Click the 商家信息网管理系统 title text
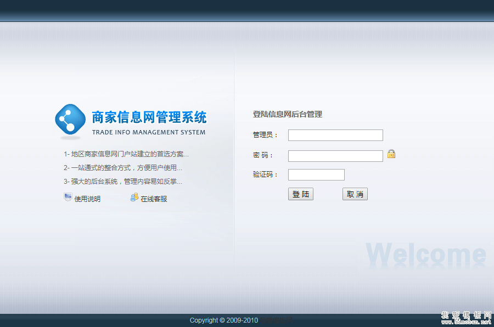Screen dimensions: 494x327 coord(149,117)
